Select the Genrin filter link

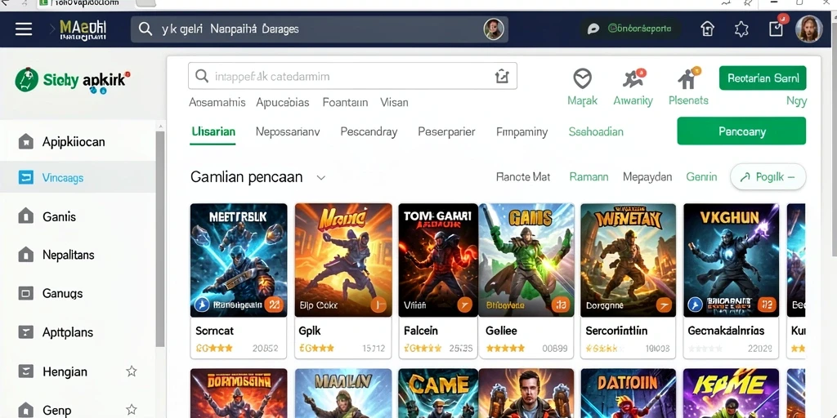pyautogui.click(x=701, y=177)
